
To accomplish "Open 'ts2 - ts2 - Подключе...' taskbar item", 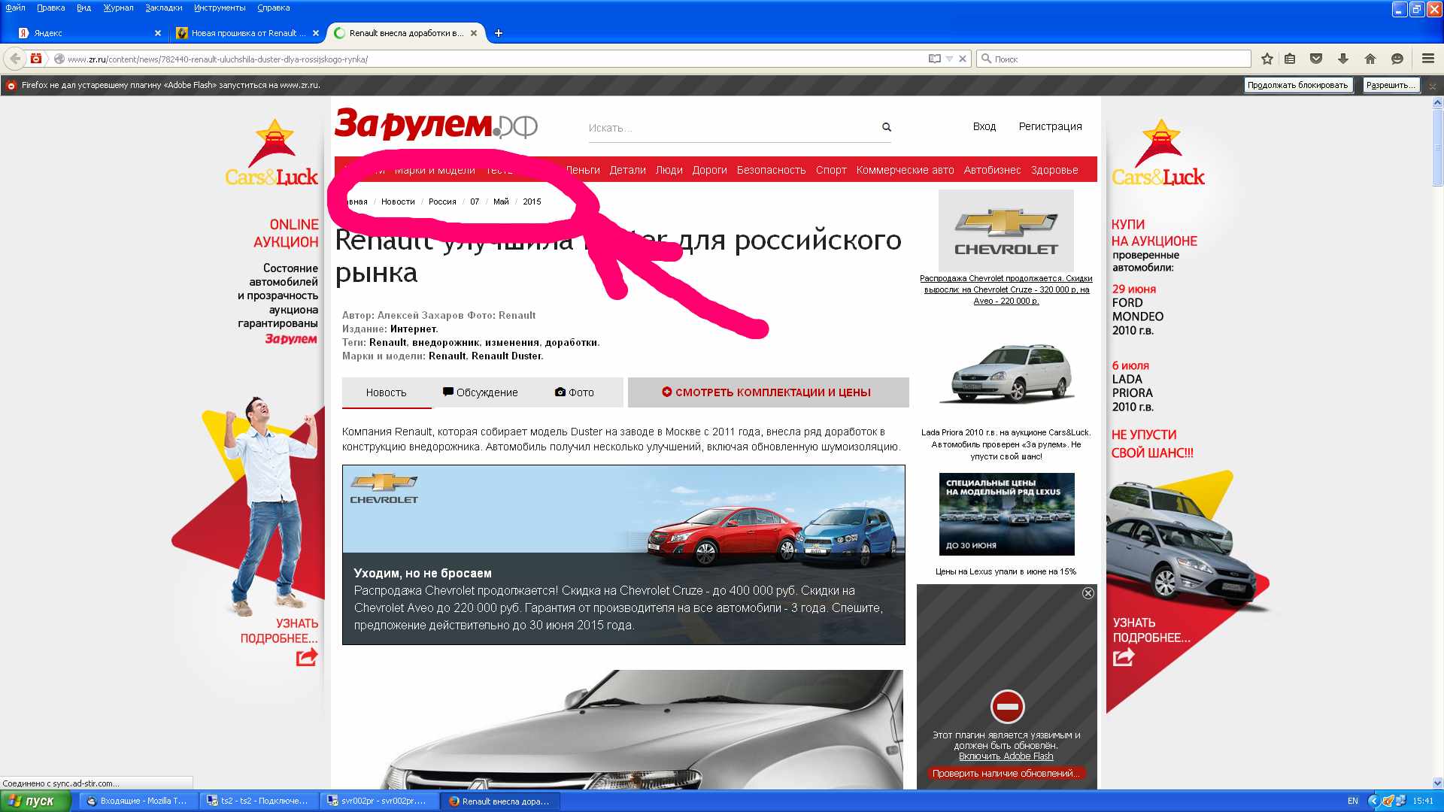I will click(259, 801).
